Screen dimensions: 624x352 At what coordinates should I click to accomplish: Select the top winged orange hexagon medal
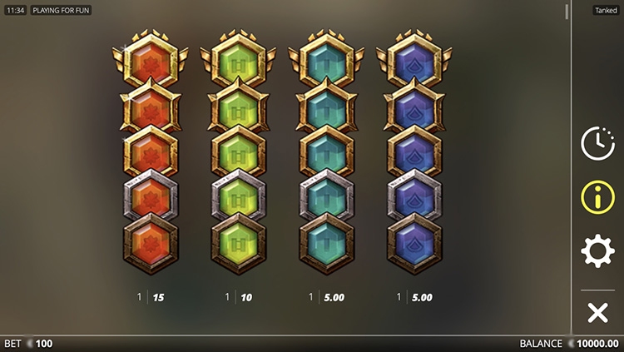tap(151, 59)
